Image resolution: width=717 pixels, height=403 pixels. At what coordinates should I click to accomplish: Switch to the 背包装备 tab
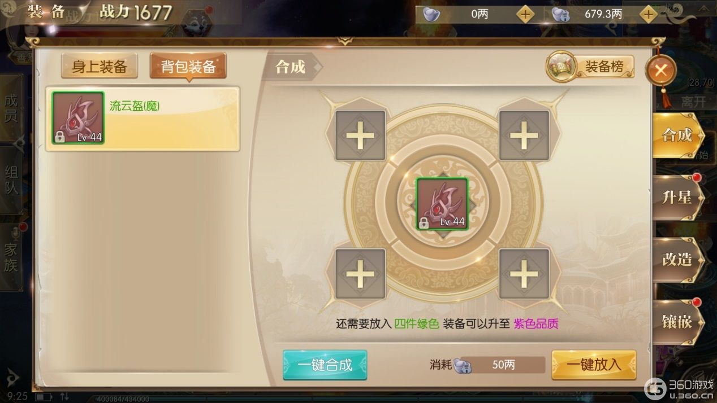188,67
